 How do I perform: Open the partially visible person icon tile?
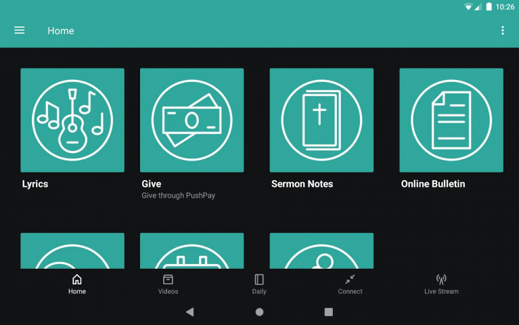point(321,251)
